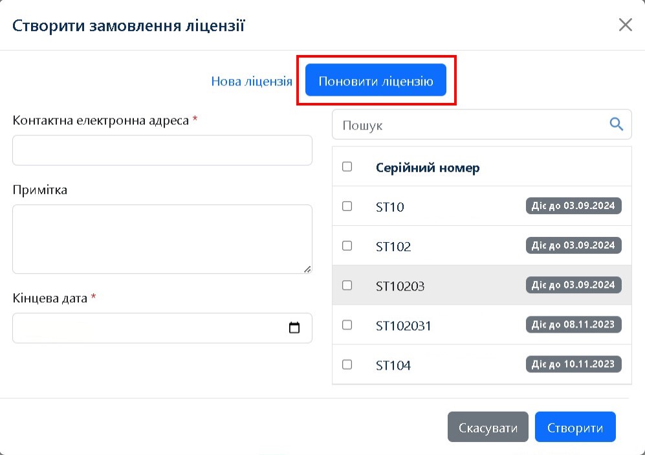Check the ST10203 row checkbox
Screen dimensions: 645x455
tap(347, 285)
